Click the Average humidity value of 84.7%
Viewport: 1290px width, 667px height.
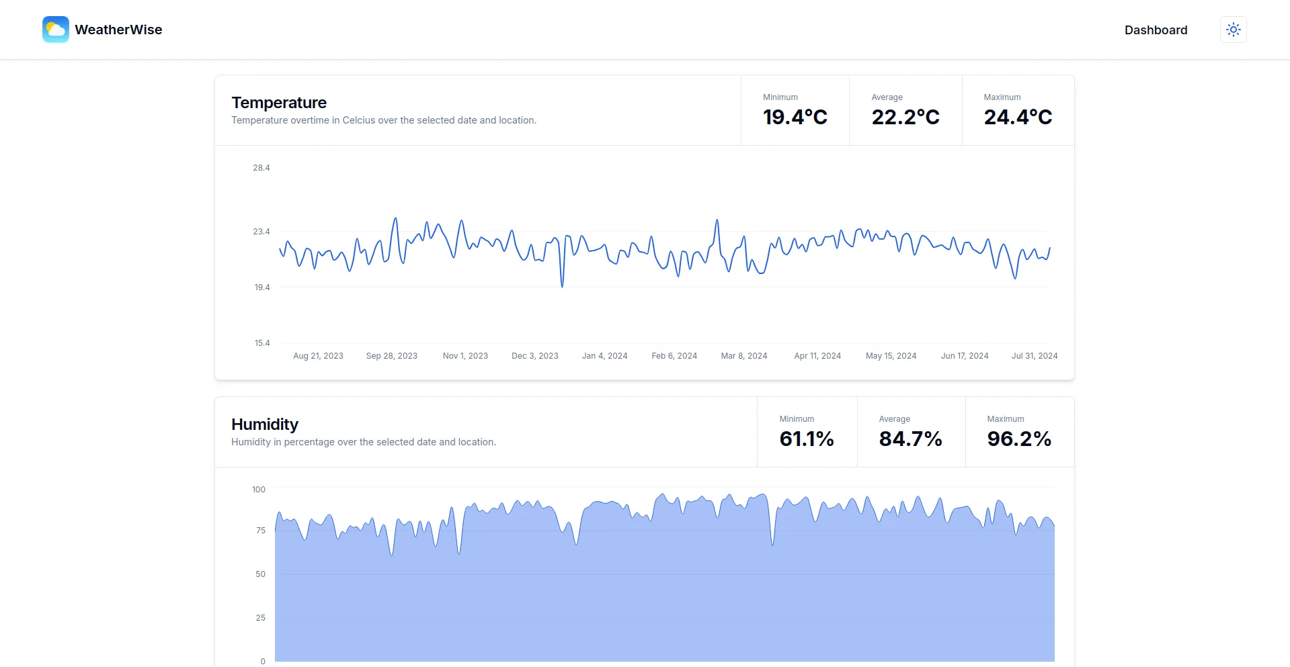[911, 439]
